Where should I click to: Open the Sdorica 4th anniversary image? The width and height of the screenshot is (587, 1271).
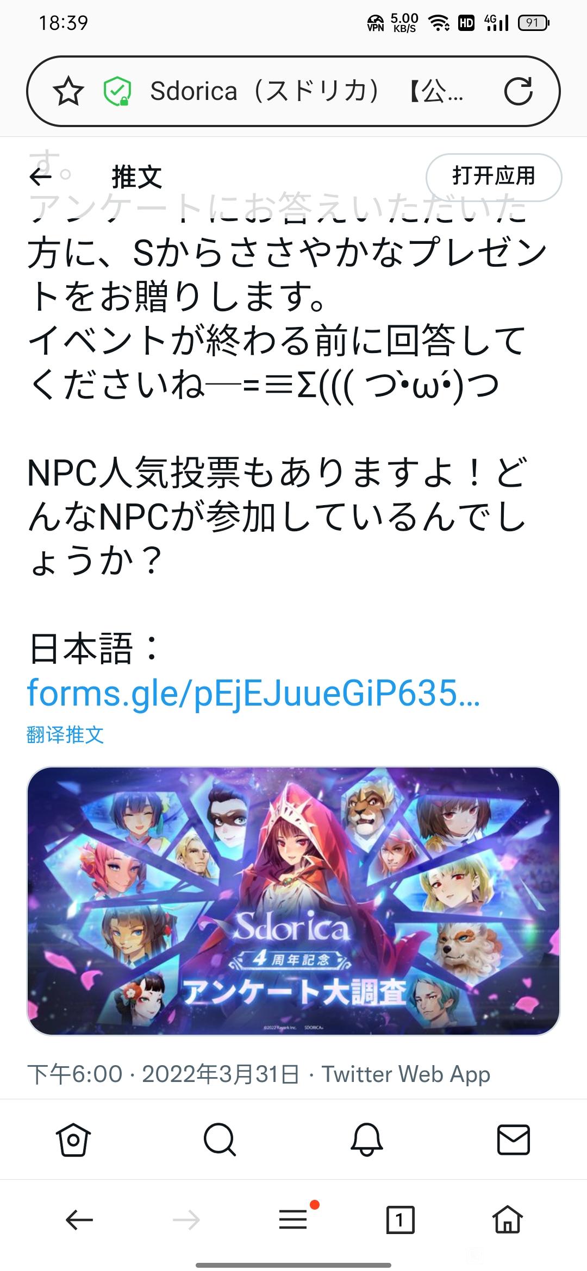click(x=293, y=901)
